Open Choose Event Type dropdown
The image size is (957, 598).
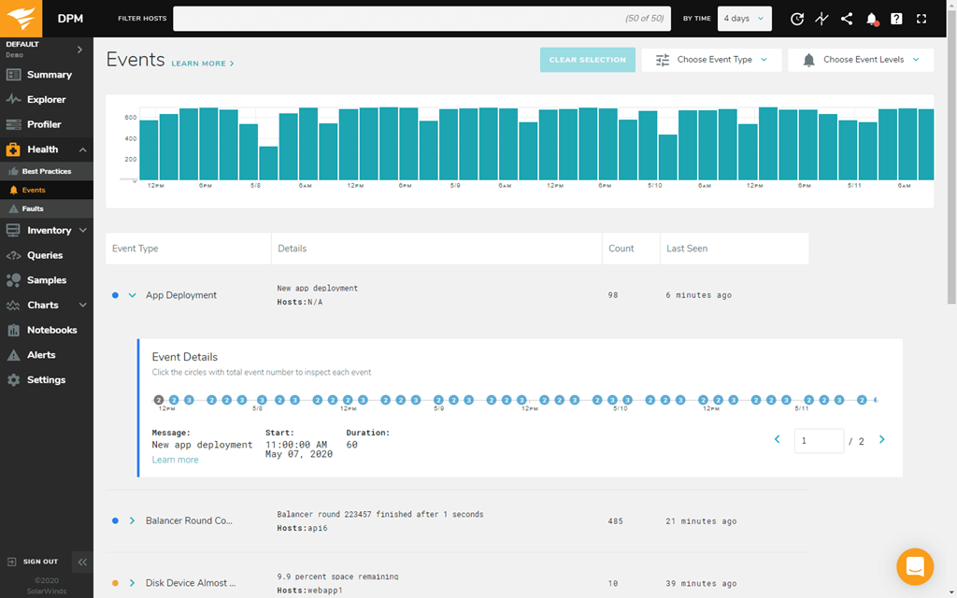(711, 60)
